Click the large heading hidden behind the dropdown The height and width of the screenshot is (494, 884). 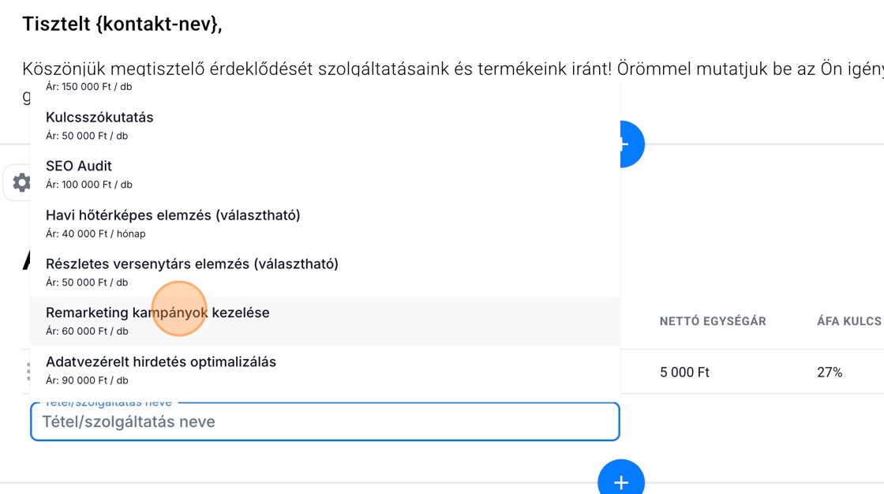(26, 260)
